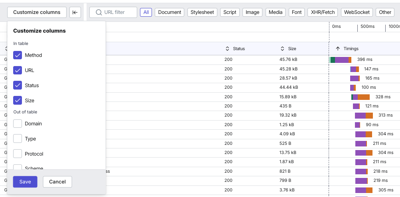The height and width of the screenshot is (197, 400).
Task: Filter by Font requests
Action: [297, 12]
